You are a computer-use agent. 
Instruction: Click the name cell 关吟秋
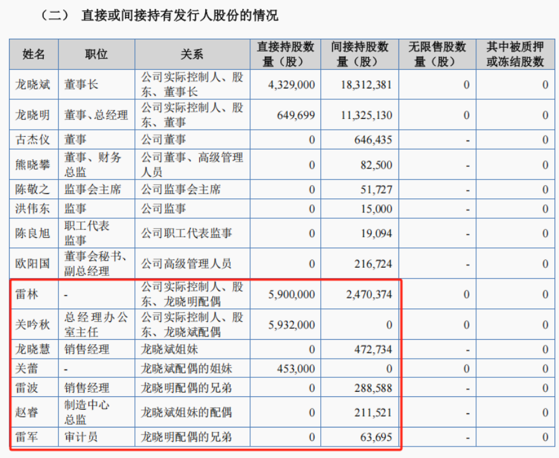coord(32,324)
